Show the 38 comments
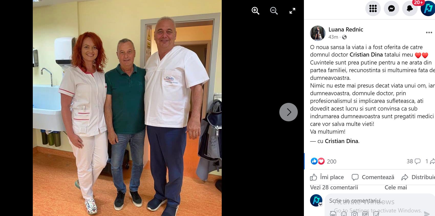Image resolution: width=435 pixels, height=216 pixels. click(413, 161)
